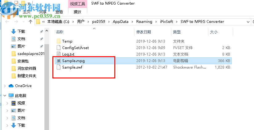The image size is (254, 130).
Task: Sort by 大小 column header
Action: click(x=214, y=32)
